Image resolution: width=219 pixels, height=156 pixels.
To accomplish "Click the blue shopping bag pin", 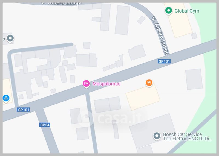I will point(6,99).
